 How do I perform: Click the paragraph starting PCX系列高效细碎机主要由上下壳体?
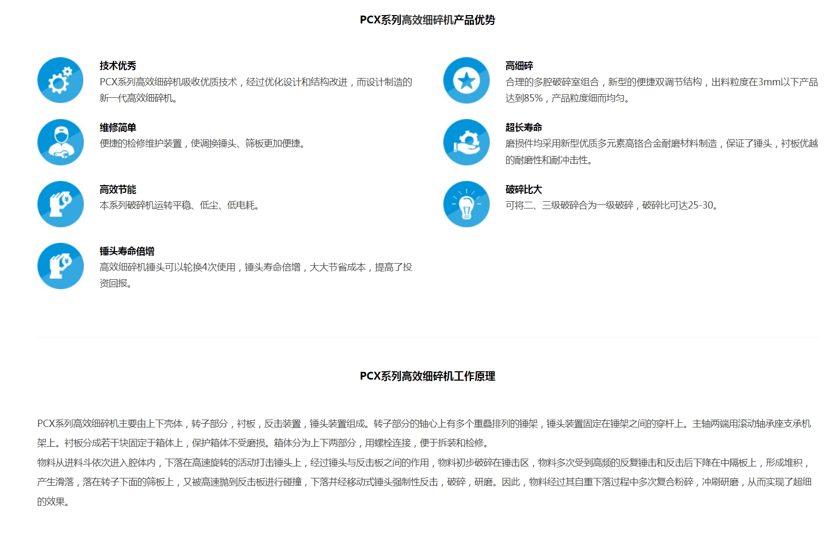(424, 433)
